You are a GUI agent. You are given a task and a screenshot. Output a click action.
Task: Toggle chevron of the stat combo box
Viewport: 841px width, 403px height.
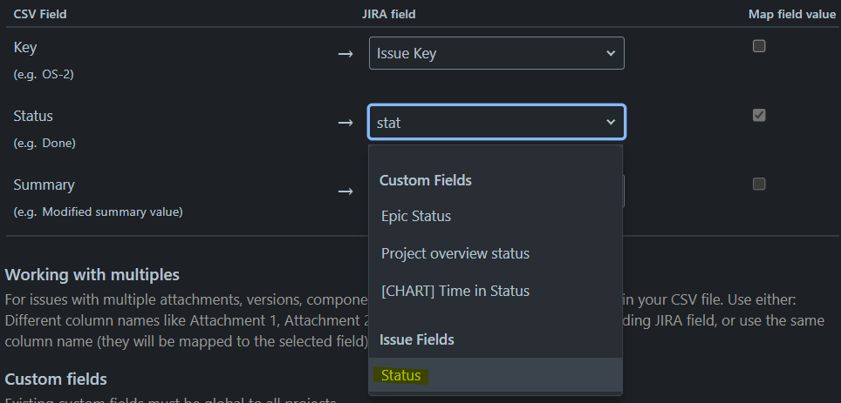611,123
